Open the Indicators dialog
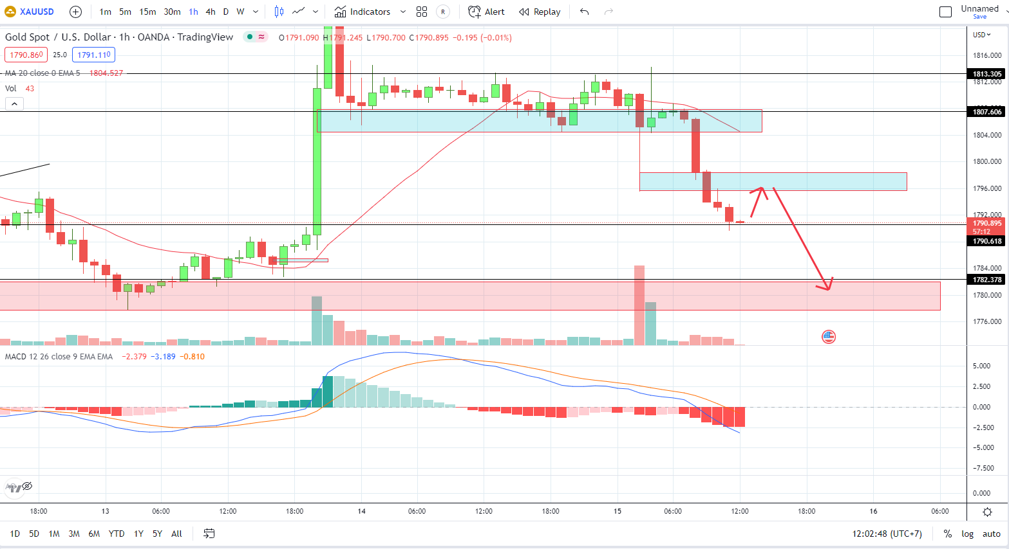Image resolution: width=1009 pixels, height=549 pixels. click(x=362, y=12)
